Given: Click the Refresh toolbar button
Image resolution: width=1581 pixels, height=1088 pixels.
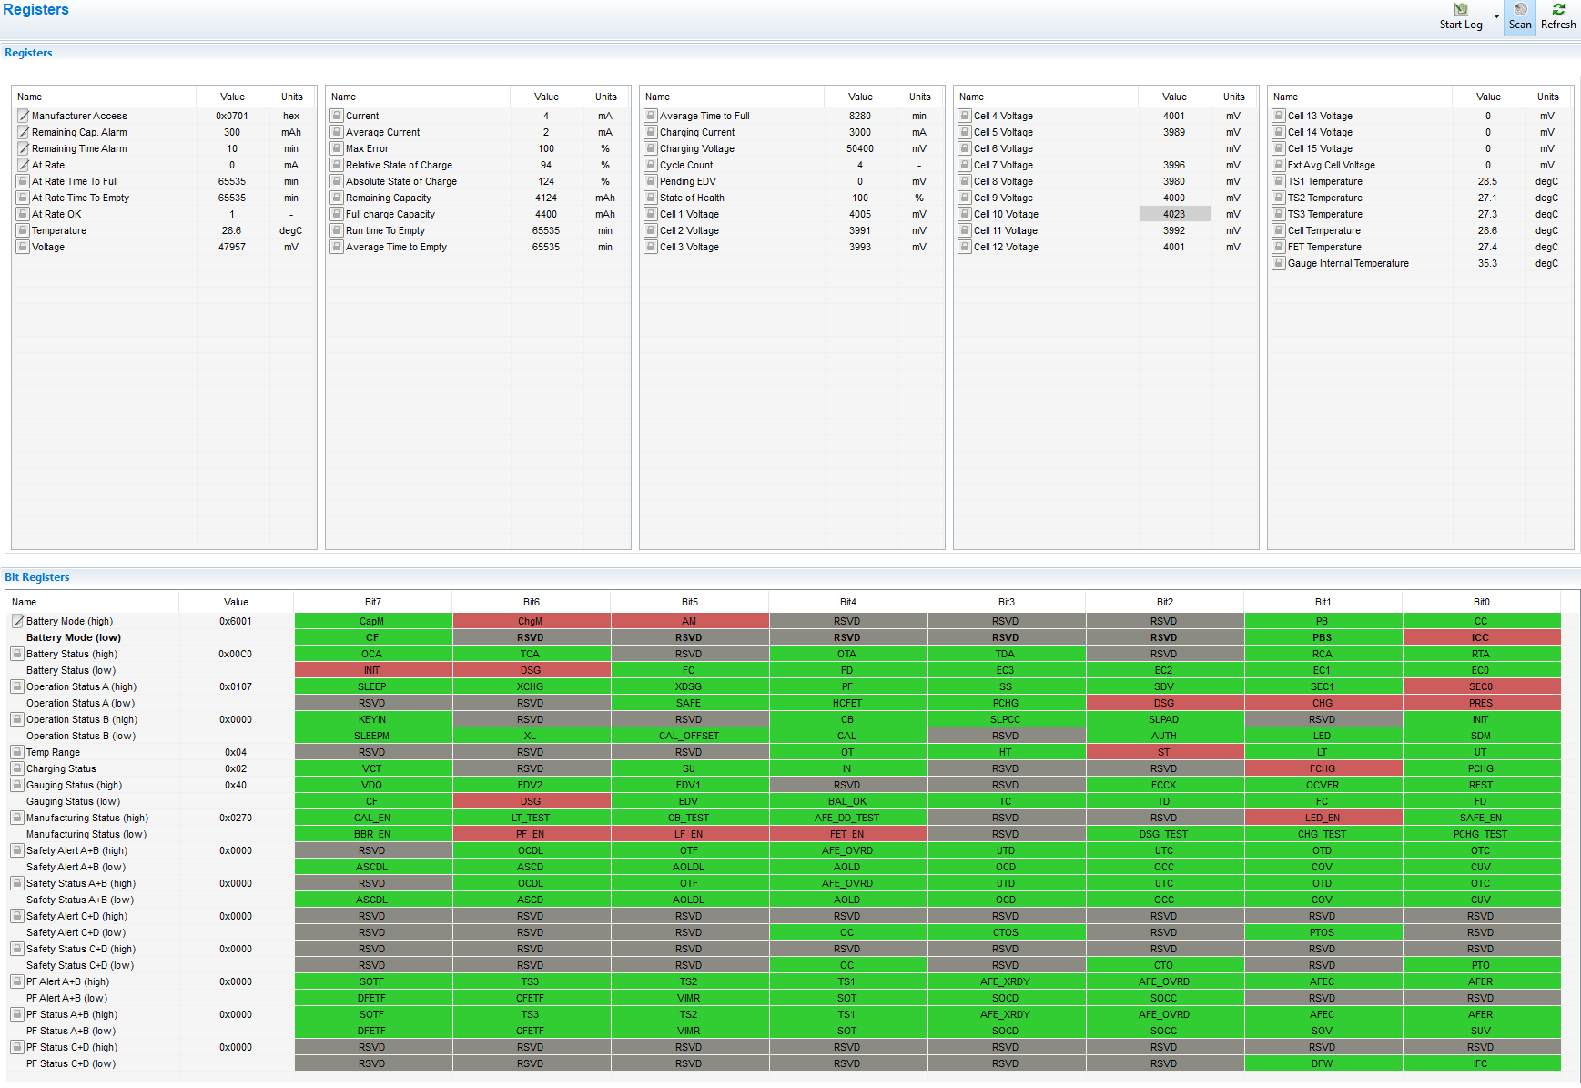Looking at the screenshot, I should [x=1558, y=16].
